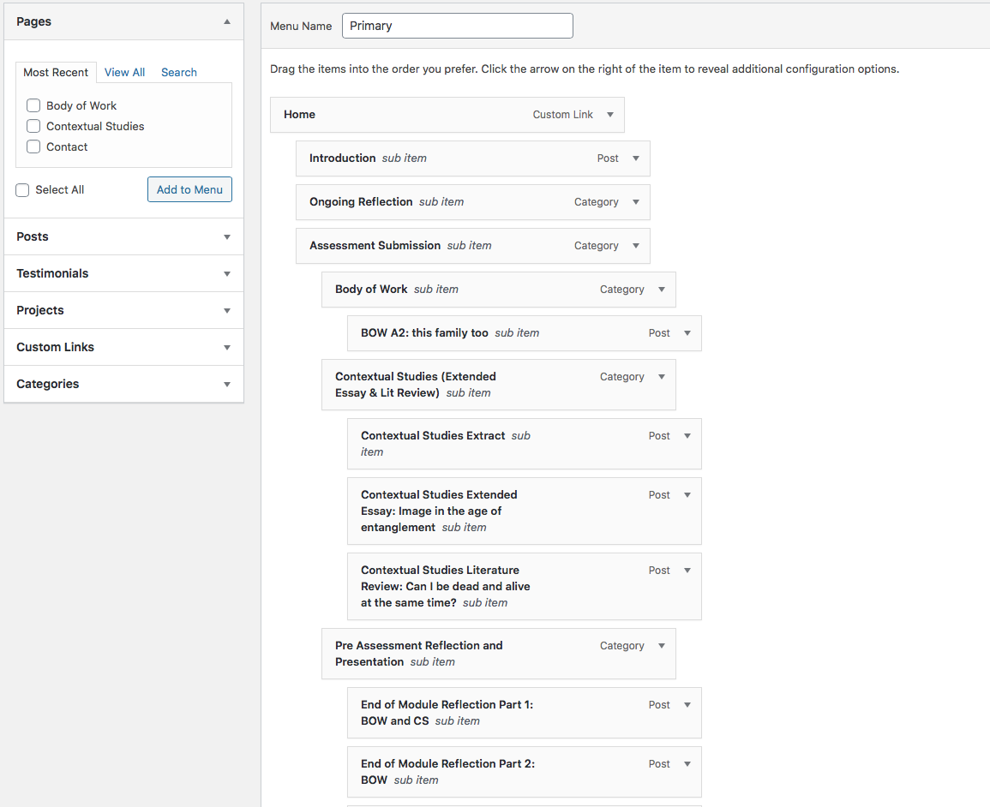Image resolution: width=990 pixels, height=807 pixels.
Task: Open BOW A2: this family too options arrow
Action: tap(687, 333)
